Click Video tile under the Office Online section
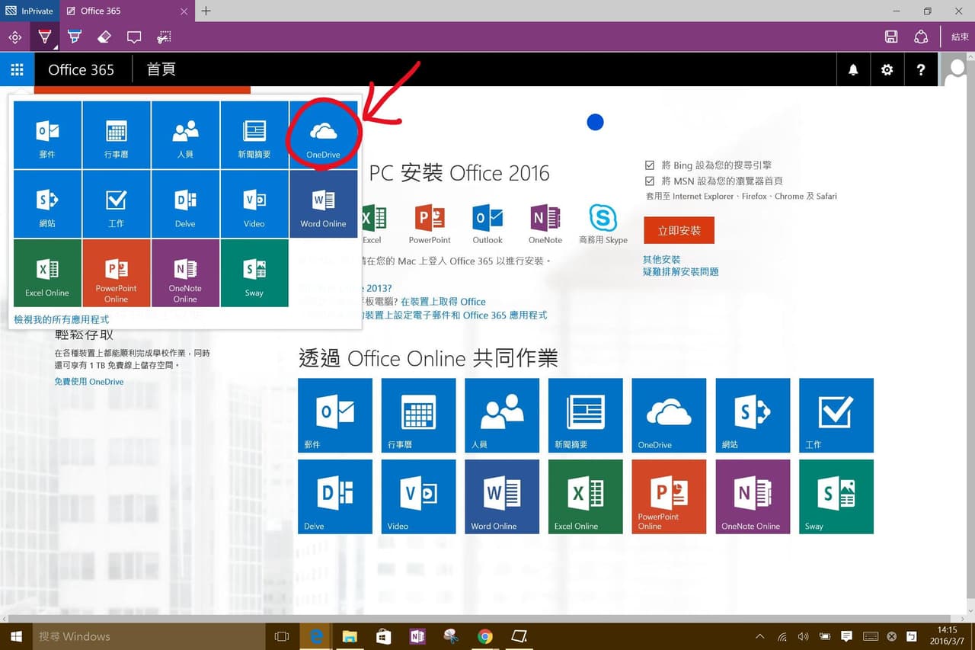The width and height of the screenshot is (975, 650). click(419, 497)
